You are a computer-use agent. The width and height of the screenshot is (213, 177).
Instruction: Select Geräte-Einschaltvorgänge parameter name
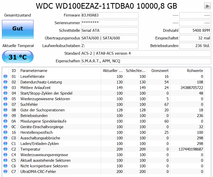[x=42, y=127]
